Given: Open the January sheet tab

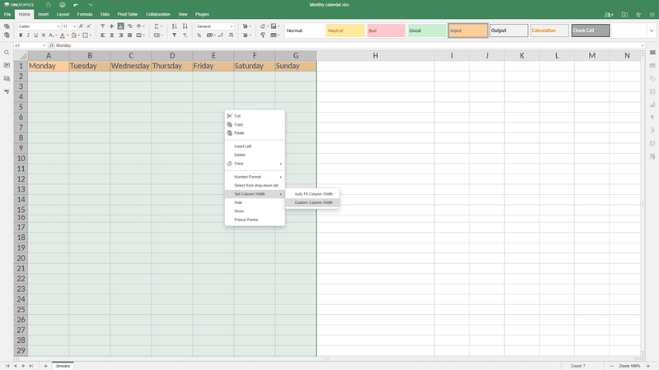Looking at the screenshot, I should (x=63, y=366).
